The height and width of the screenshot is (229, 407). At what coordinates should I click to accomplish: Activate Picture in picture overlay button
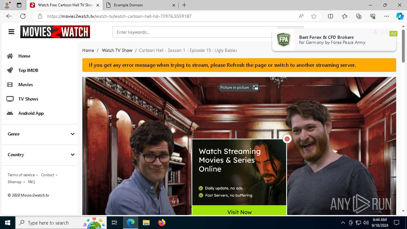tap(239, 87)
